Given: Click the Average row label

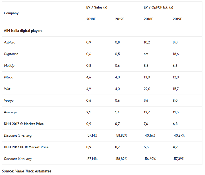Looking at the screenshot, I should point(10,112).
